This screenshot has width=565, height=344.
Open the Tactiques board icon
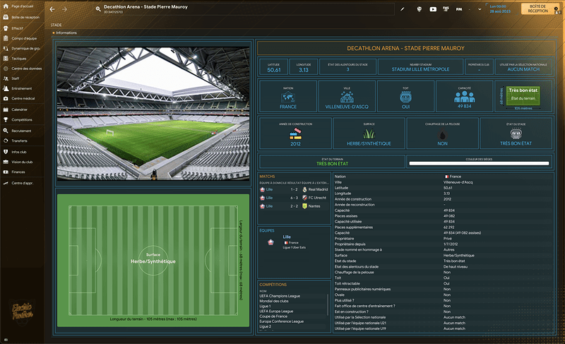coord(6,59)
